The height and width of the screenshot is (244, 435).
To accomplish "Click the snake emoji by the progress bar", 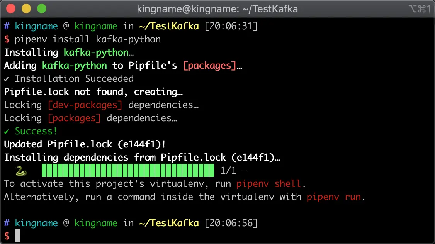I will click(x=21, y=171).
